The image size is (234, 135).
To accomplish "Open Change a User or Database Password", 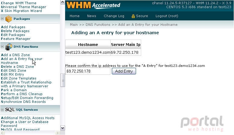I will 25,124.
